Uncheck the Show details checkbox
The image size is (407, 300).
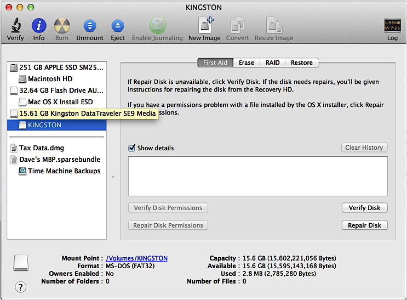click(x=131, y=148)
